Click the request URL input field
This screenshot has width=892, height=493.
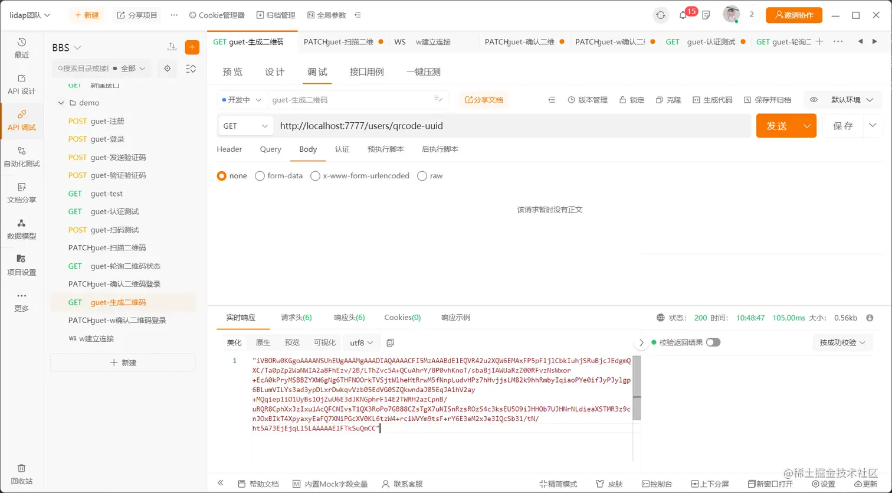point(513,126)
